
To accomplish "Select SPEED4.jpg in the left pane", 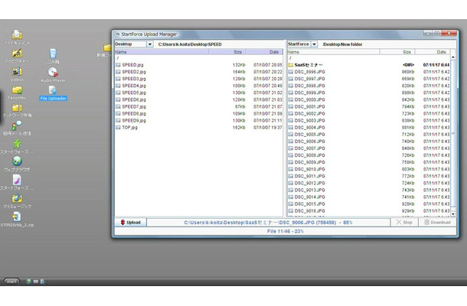I will pos(199,86).
